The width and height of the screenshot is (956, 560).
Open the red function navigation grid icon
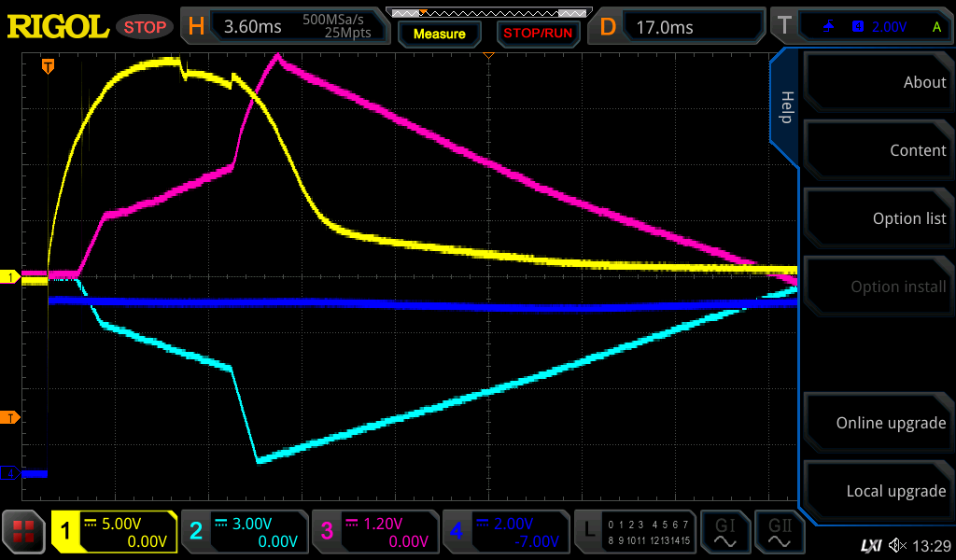pos(25,533)
